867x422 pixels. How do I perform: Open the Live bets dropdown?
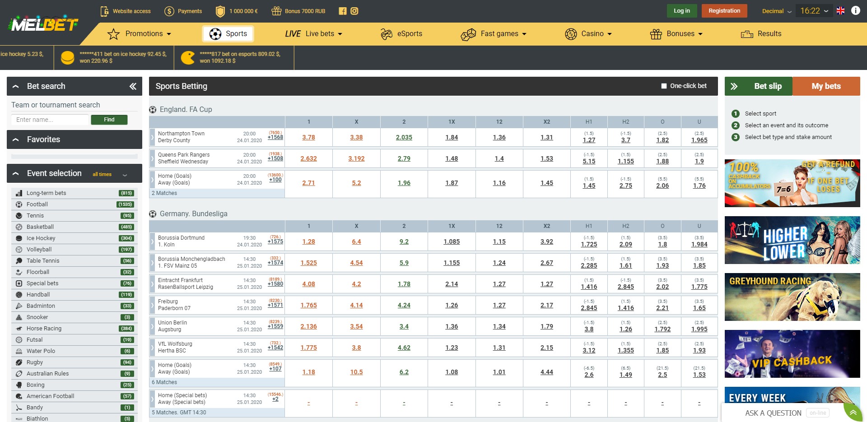314,34
